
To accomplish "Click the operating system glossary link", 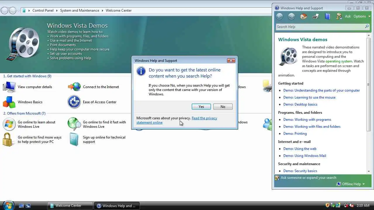I will (339, 61).
